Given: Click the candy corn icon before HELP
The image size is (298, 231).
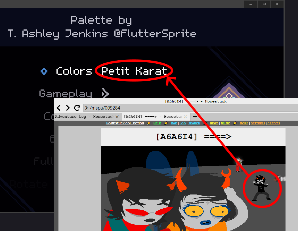Looking at the screenshot, I should (x=149, y=123).
